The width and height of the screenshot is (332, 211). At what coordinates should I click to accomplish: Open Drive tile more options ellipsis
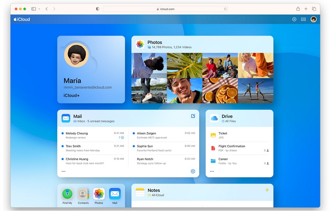point(212,171)
